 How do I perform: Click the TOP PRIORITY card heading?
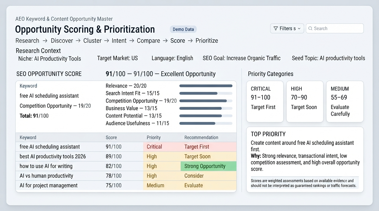(x=268, y=134)
